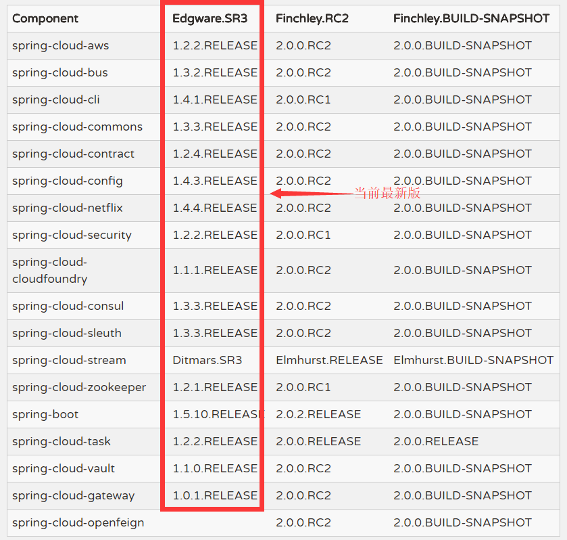Select the Elmhurst.RELEASE cell
567x540 pixels.
329,361
